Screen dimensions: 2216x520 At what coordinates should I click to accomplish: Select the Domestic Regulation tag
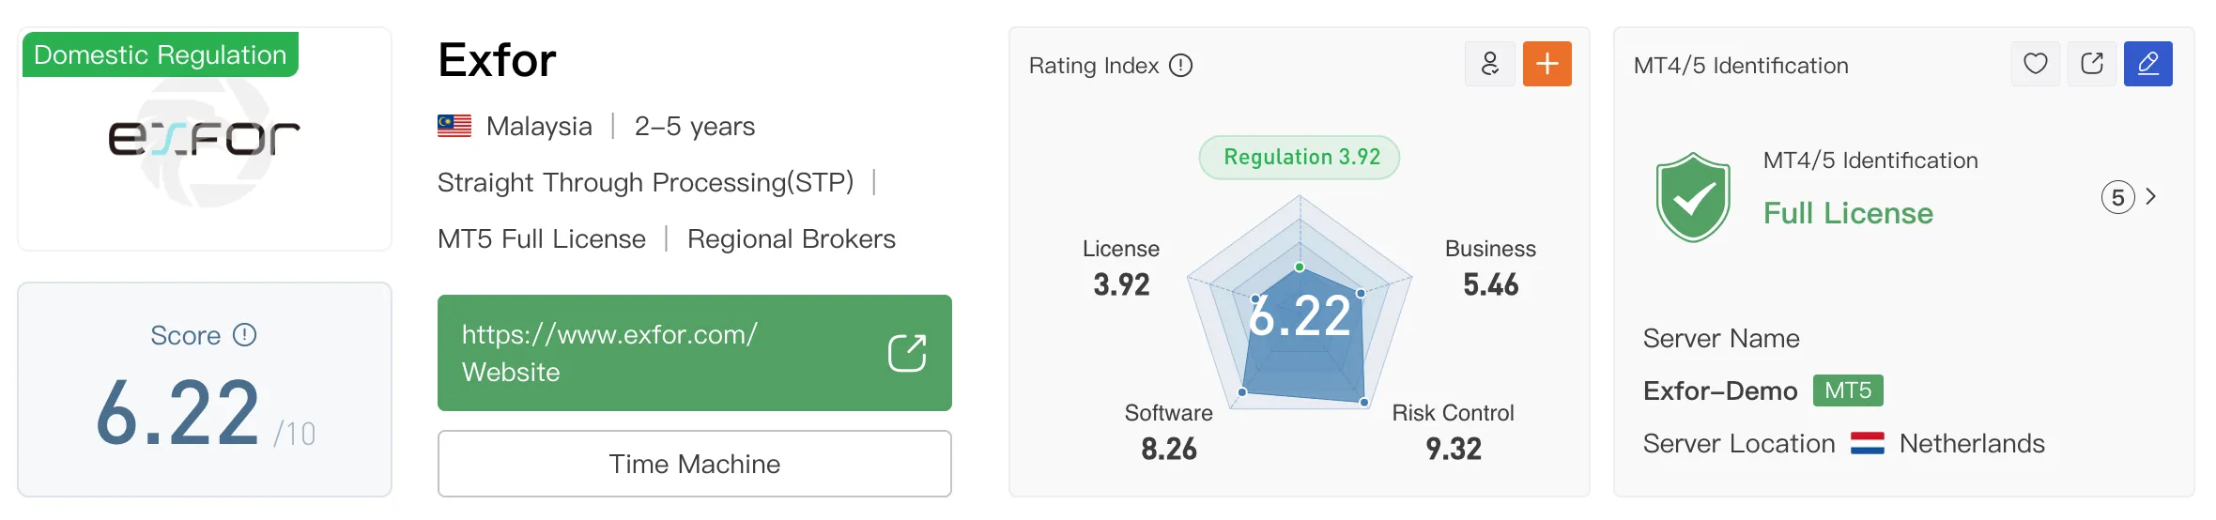(161, 54)
